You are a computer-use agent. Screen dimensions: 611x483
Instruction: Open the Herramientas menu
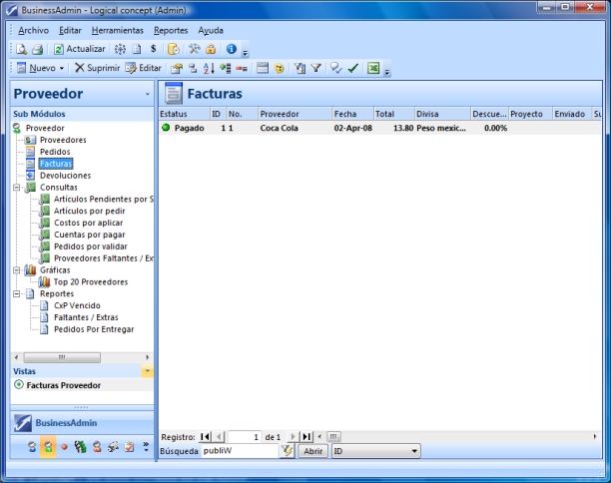[x=117, y=31]
